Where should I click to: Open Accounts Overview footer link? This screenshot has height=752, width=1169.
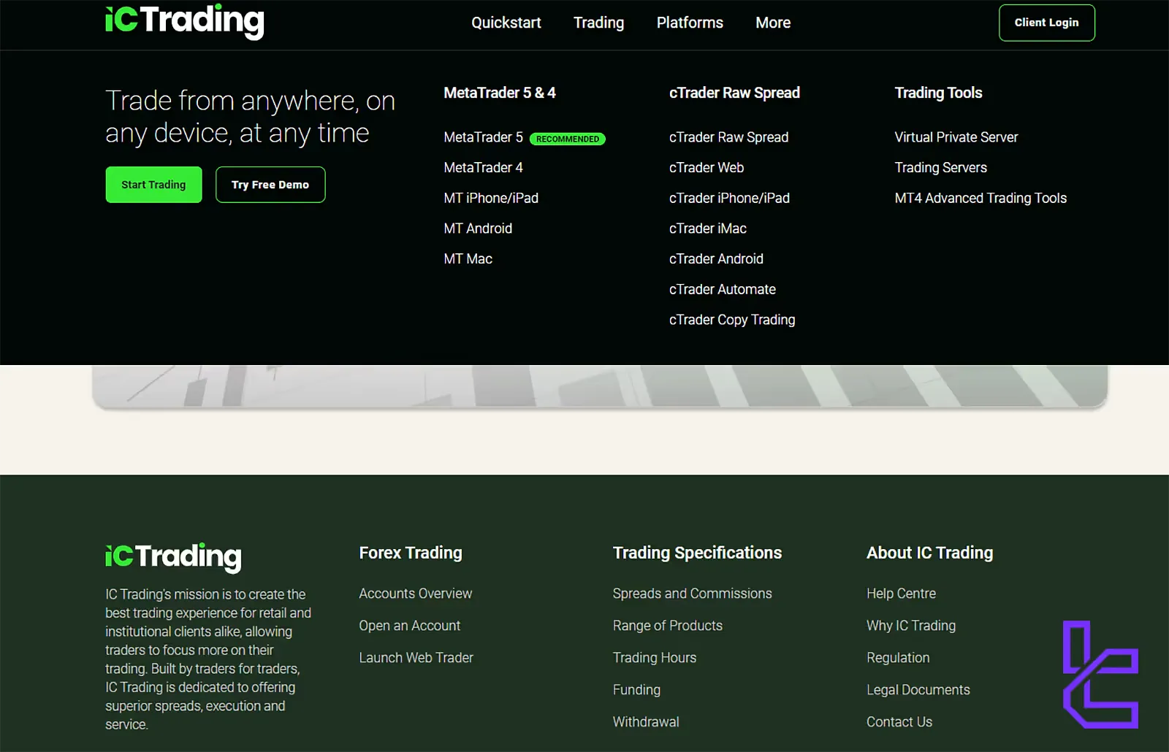(x=415, y=594)
